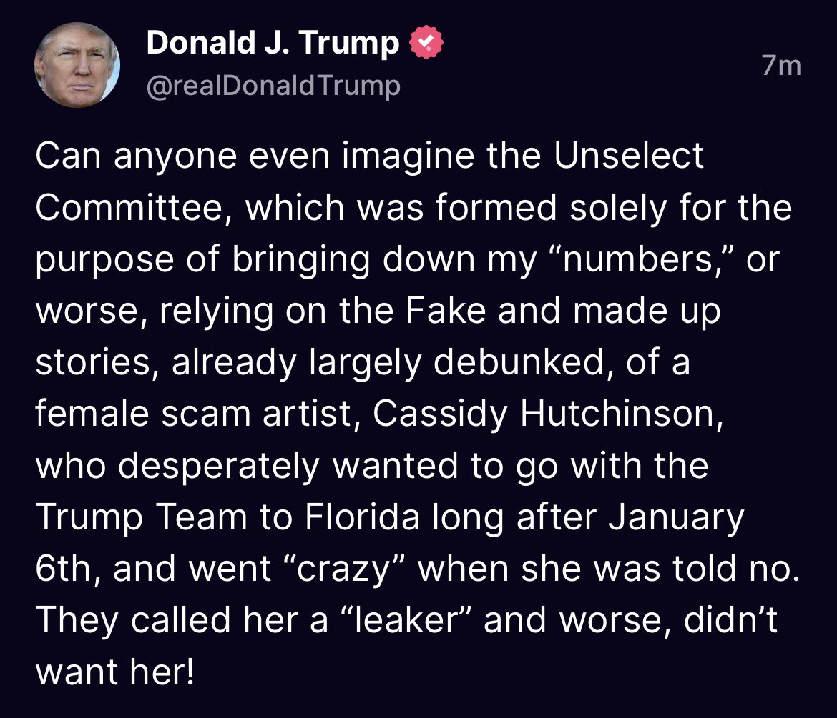This screenshot has width=837, height=718.
Task: Click the @realDonaldTrump handle
Action: pyautogui.click(x=273, y=86)
